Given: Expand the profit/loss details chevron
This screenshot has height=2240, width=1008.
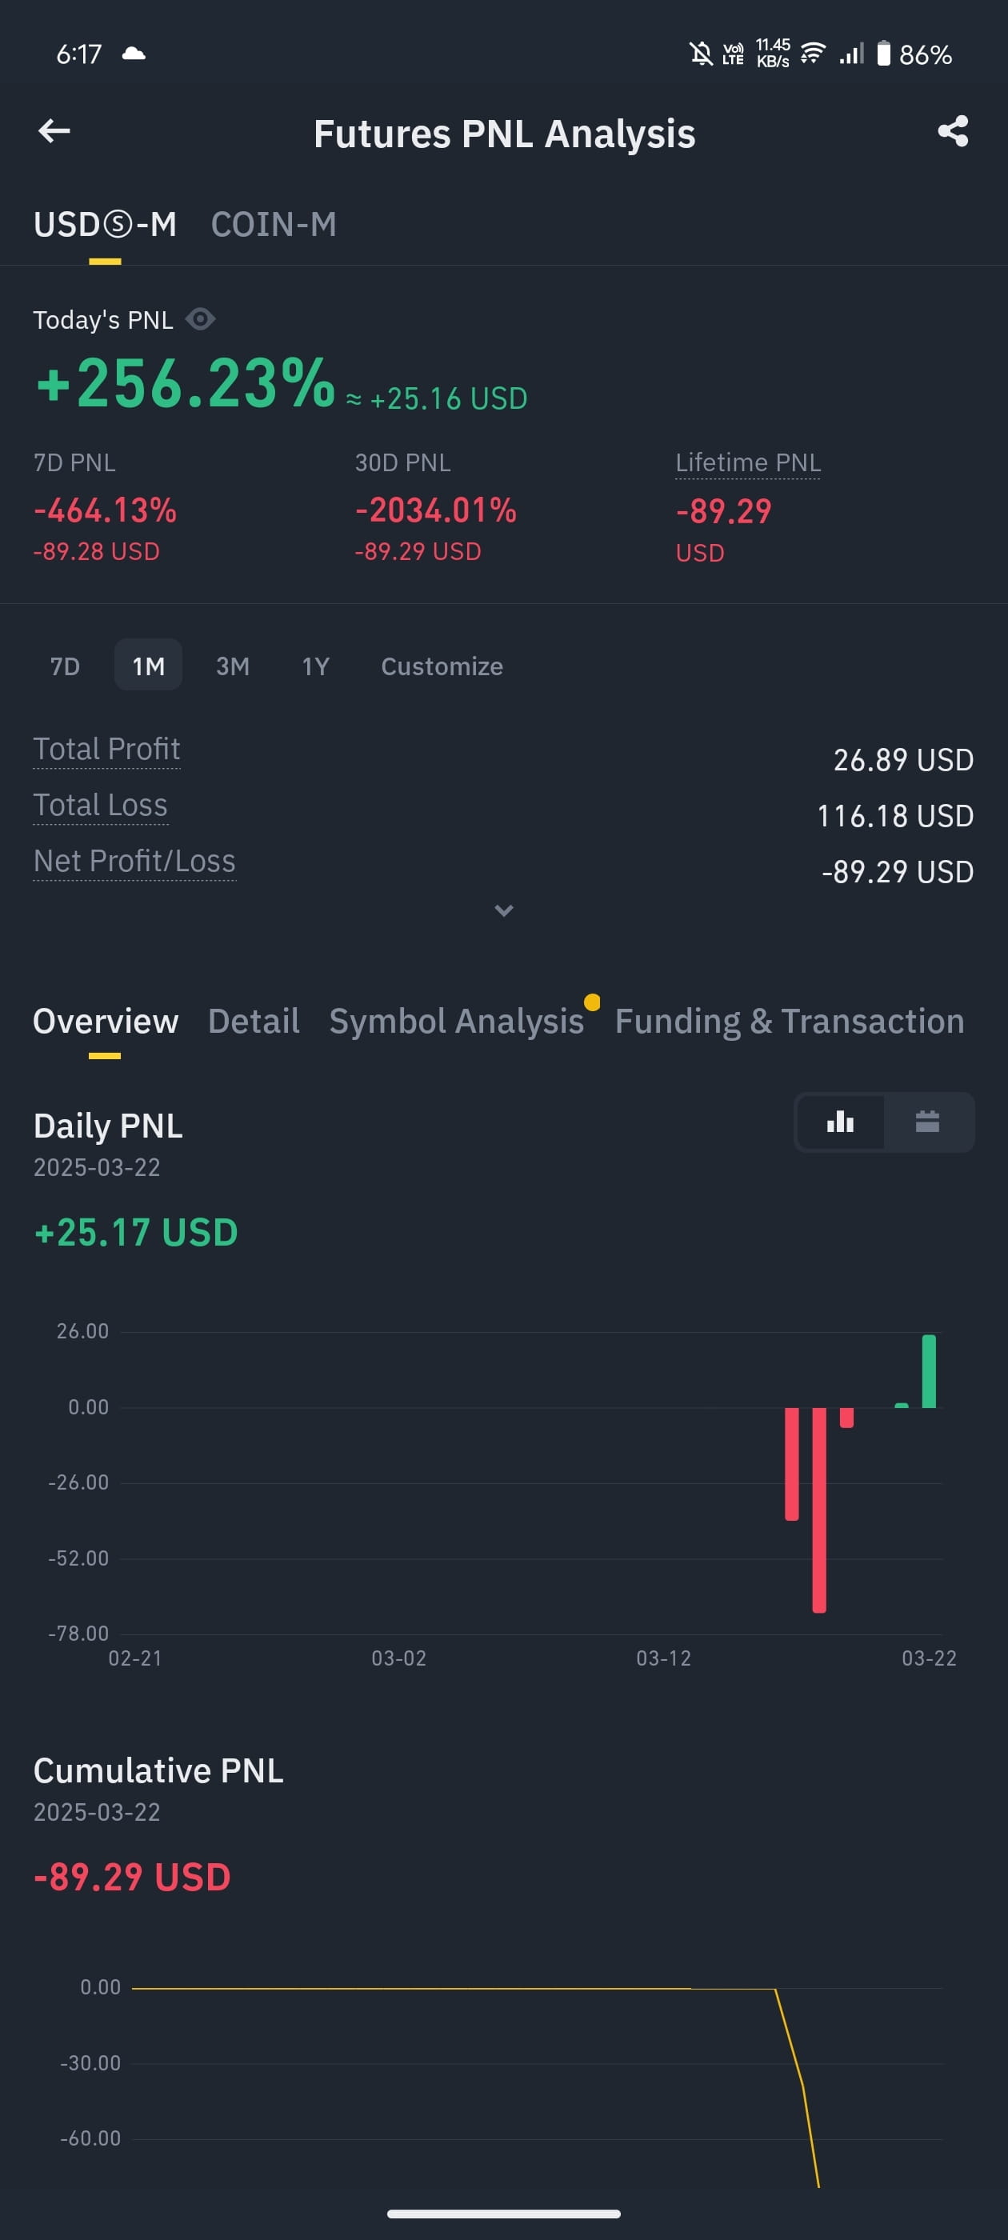Looking at the screenshot, I should click(x=503, y=910).
